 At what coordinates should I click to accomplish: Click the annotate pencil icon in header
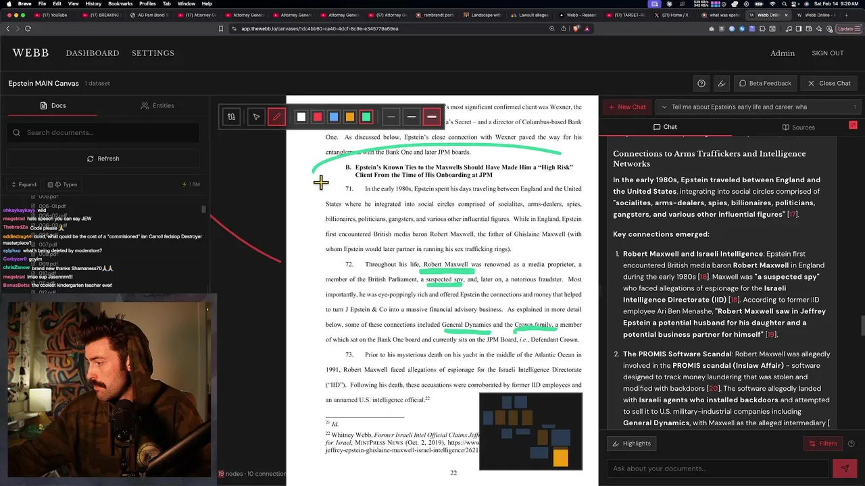pos(722,83)
